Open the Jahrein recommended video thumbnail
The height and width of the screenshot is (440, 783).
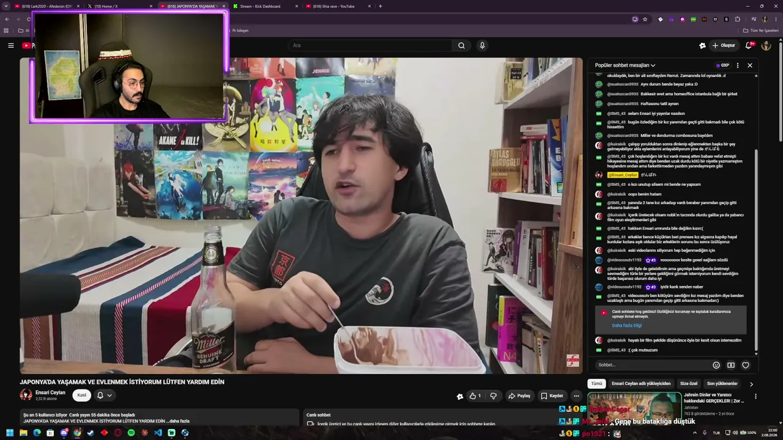coord(634,408)
